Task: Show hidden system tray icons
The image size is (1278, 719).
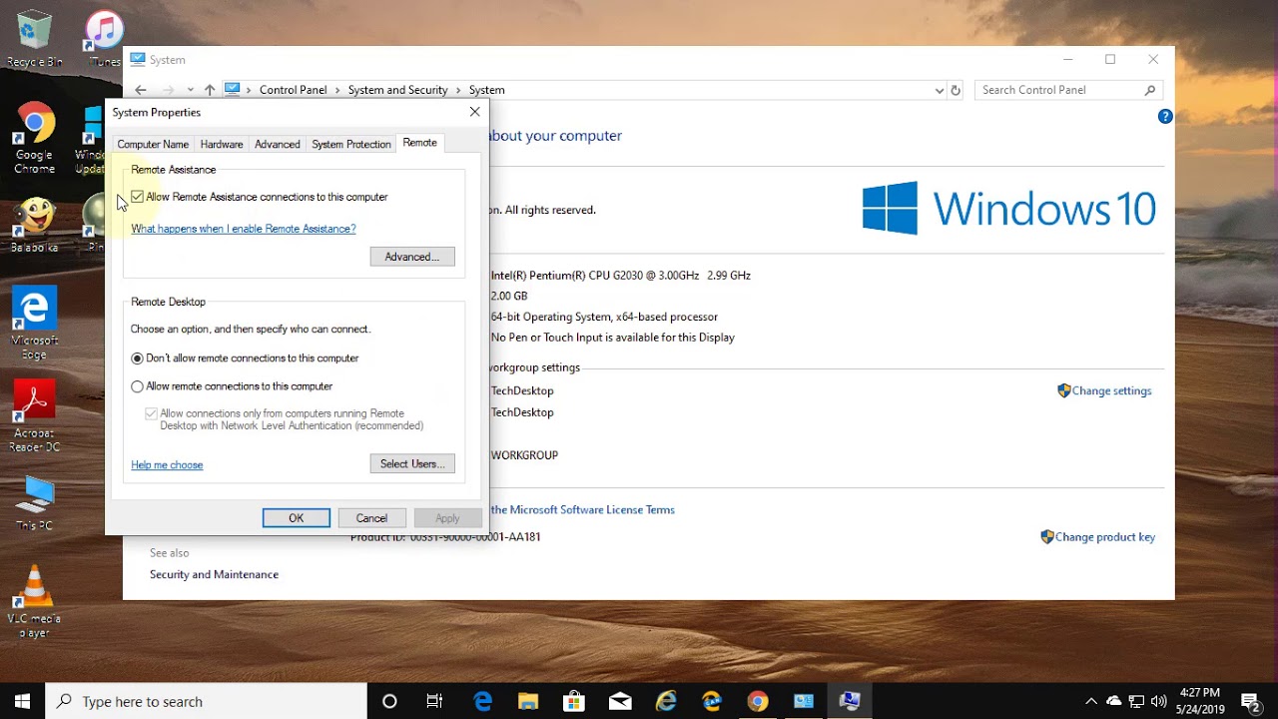Action: [1090, 701]
